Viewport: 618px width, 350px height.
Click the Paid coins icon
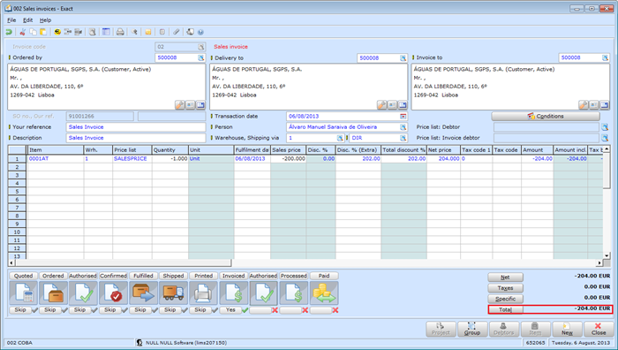[x=324, y=293]
